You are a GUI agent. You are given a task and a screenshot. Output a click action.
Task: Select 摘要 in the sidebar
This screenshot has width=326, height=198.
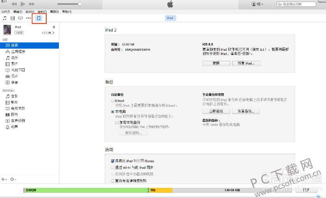[29, 45]
